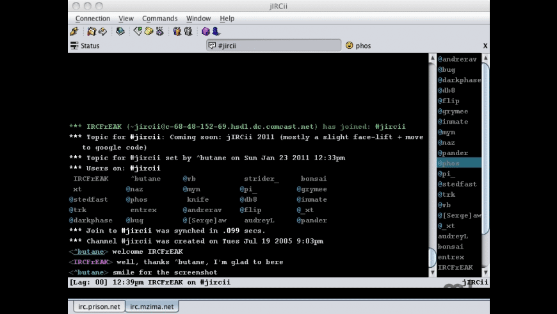Viewport: 557px width, 314px height.
Task: Select @bug in the user list
Action: [459, 70]
